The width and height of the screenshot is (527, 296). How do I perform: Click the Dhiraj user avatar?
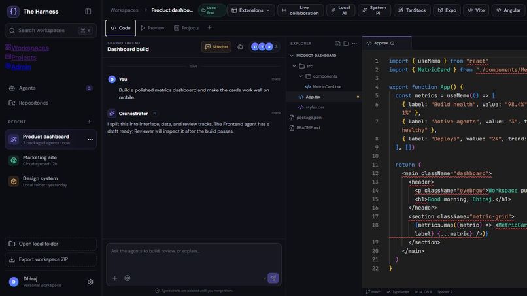click(14, 282)
